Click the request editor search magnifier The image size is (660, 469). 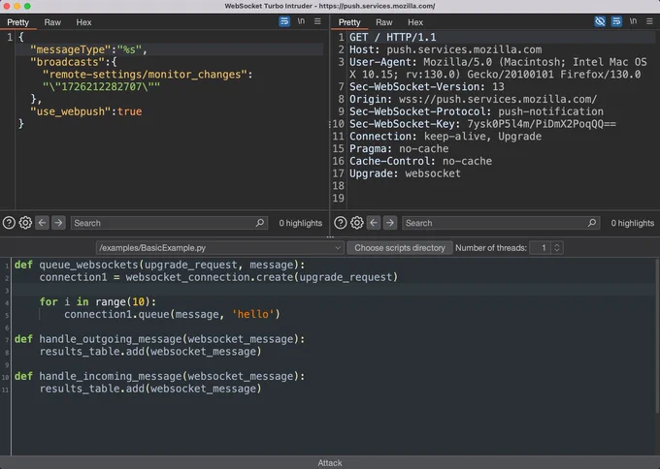click(592, 223)
